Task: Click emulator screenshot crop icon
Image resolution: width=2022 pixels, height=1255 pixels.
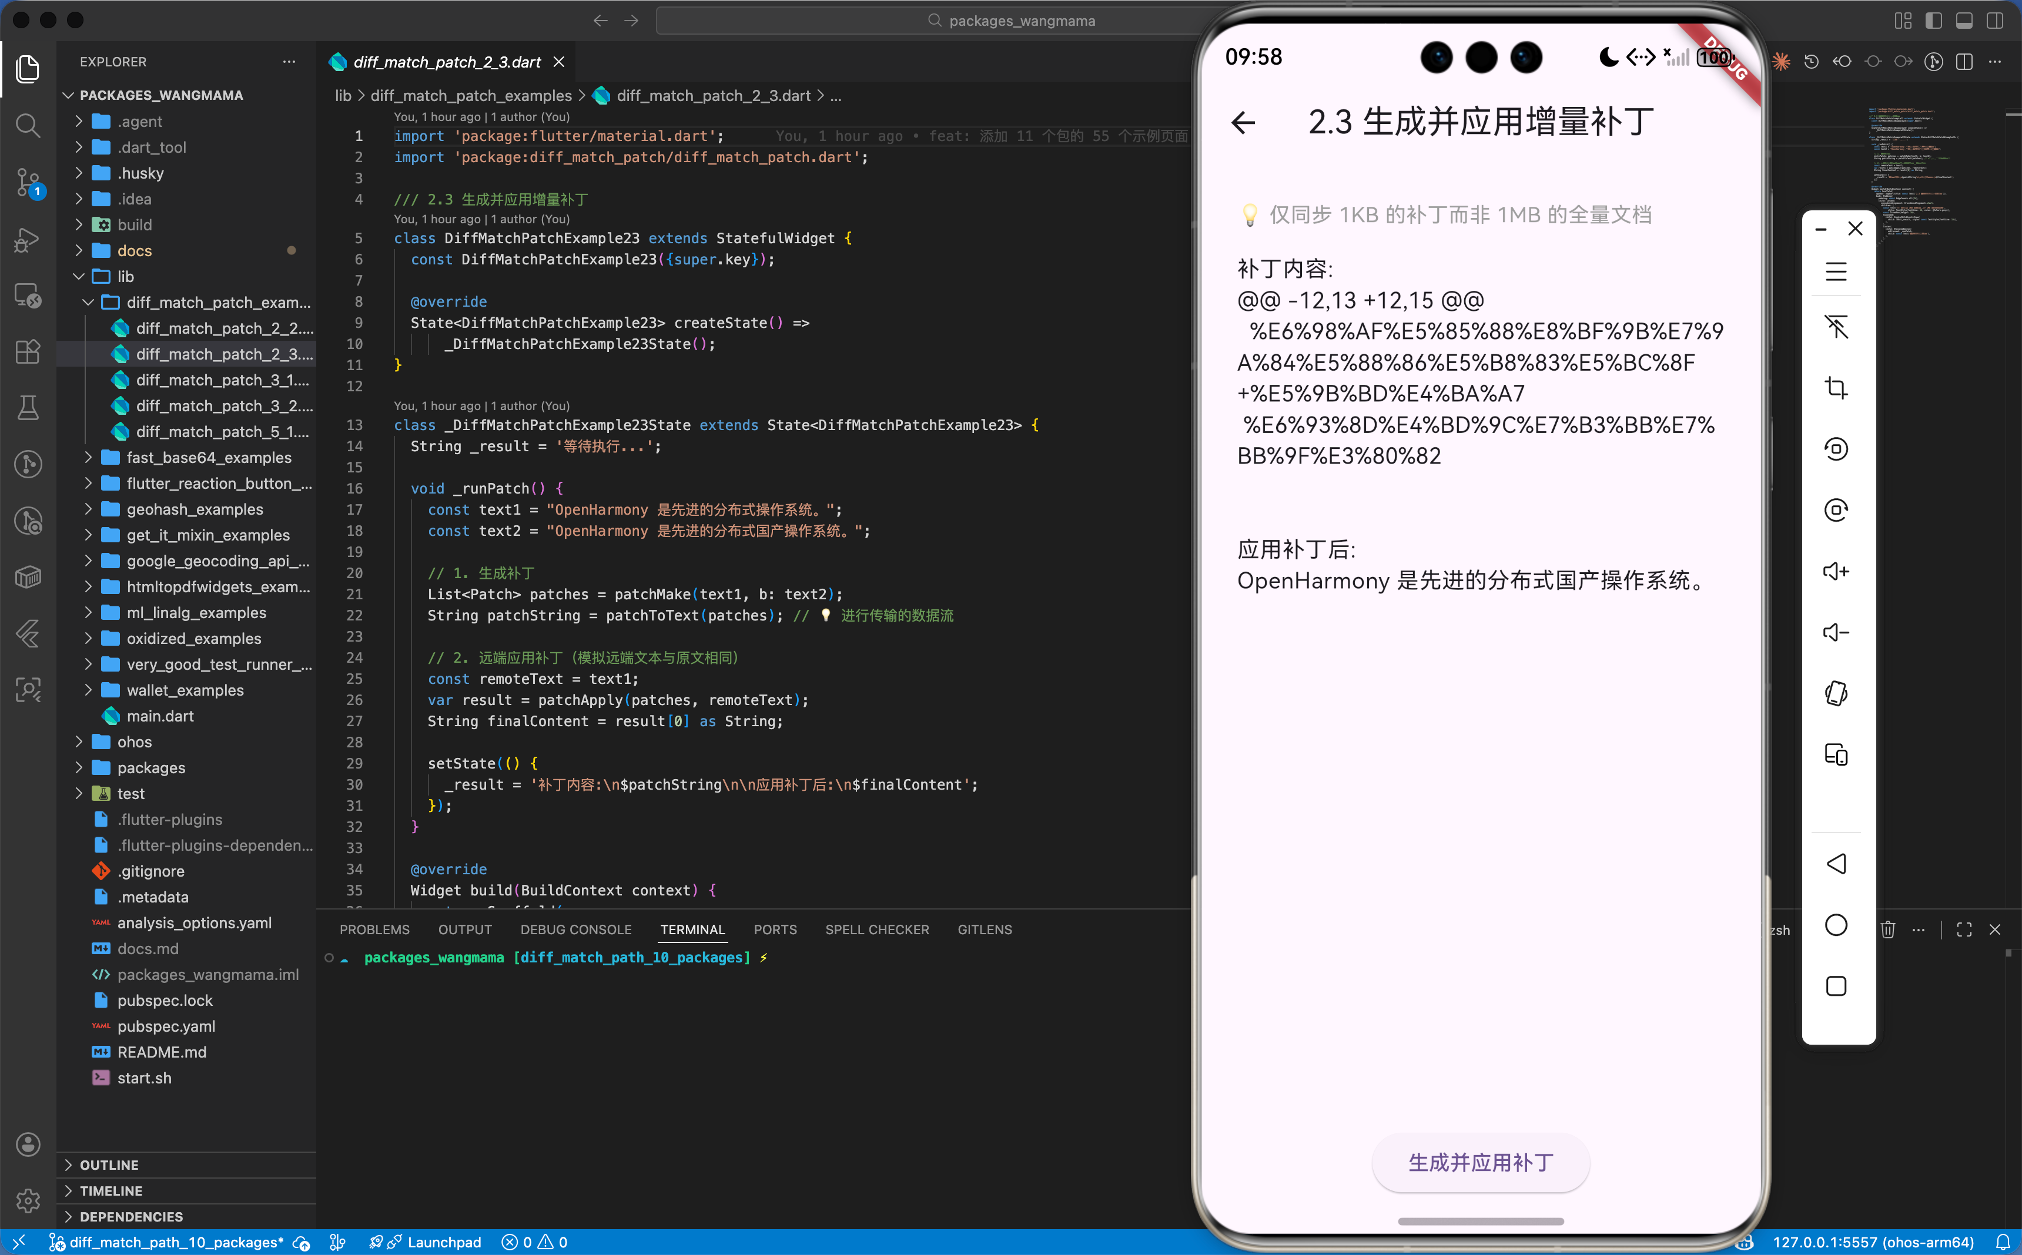Action: point(1835,388)
